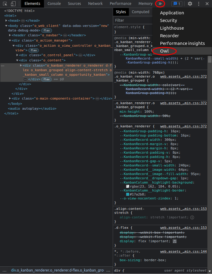This screenshot has height=274, width=212.
Task: Open flexbox editor icon beside display: flex
Action: [175, 241]
